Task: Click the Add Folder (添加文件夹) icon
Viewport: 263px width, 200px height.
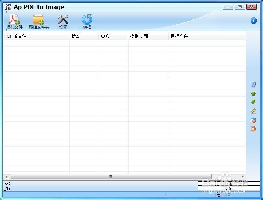Action: pyautogui.click(x=39, y=21)
